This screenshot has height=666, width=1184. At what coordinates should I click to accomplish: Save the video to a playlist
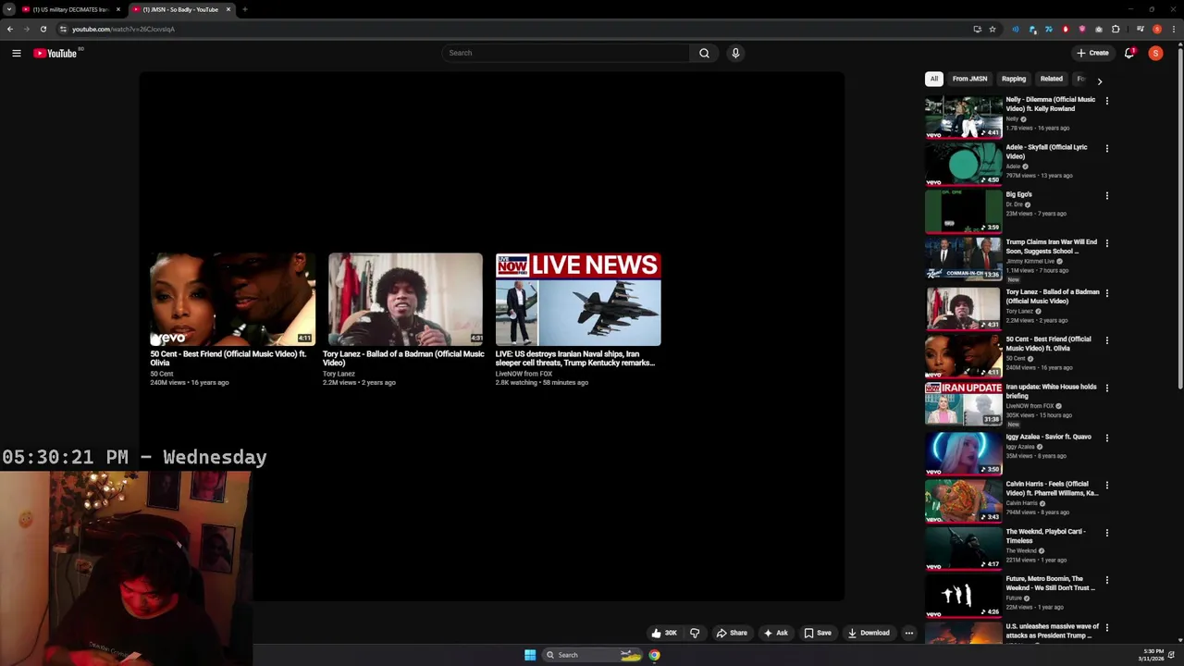pyautogui.click(x=818, y=633)
